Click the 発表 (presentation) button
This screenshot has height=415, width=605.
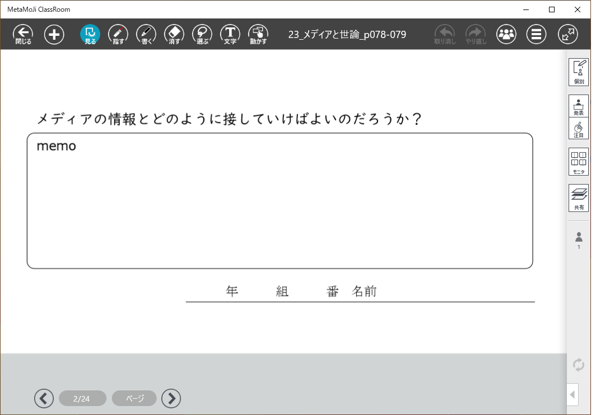[579, 106]
